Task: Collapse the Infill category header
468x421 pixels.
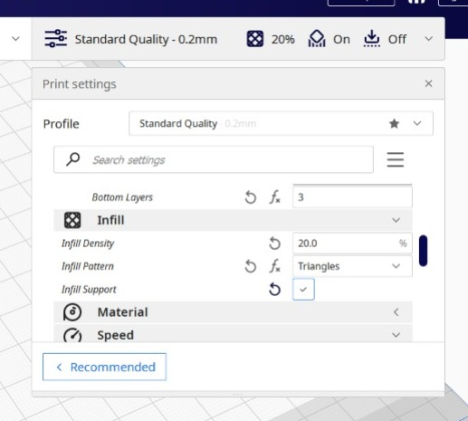Action: 233,220
